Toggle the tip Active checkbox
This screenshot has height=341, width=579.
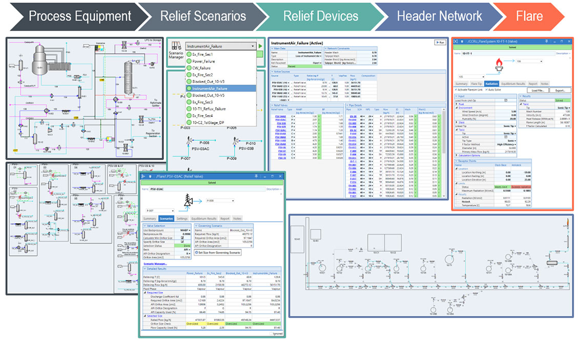[506, 137]
